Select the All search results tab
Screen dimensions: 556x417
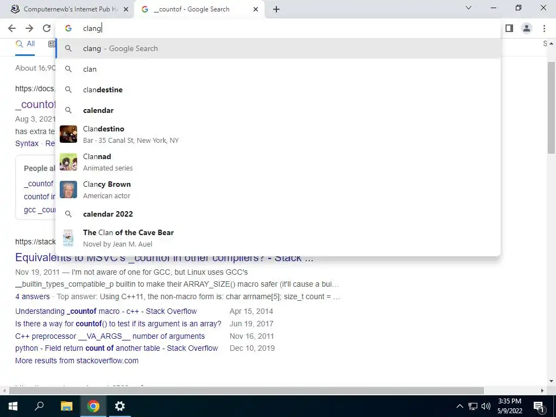click(x=25, y=44)
